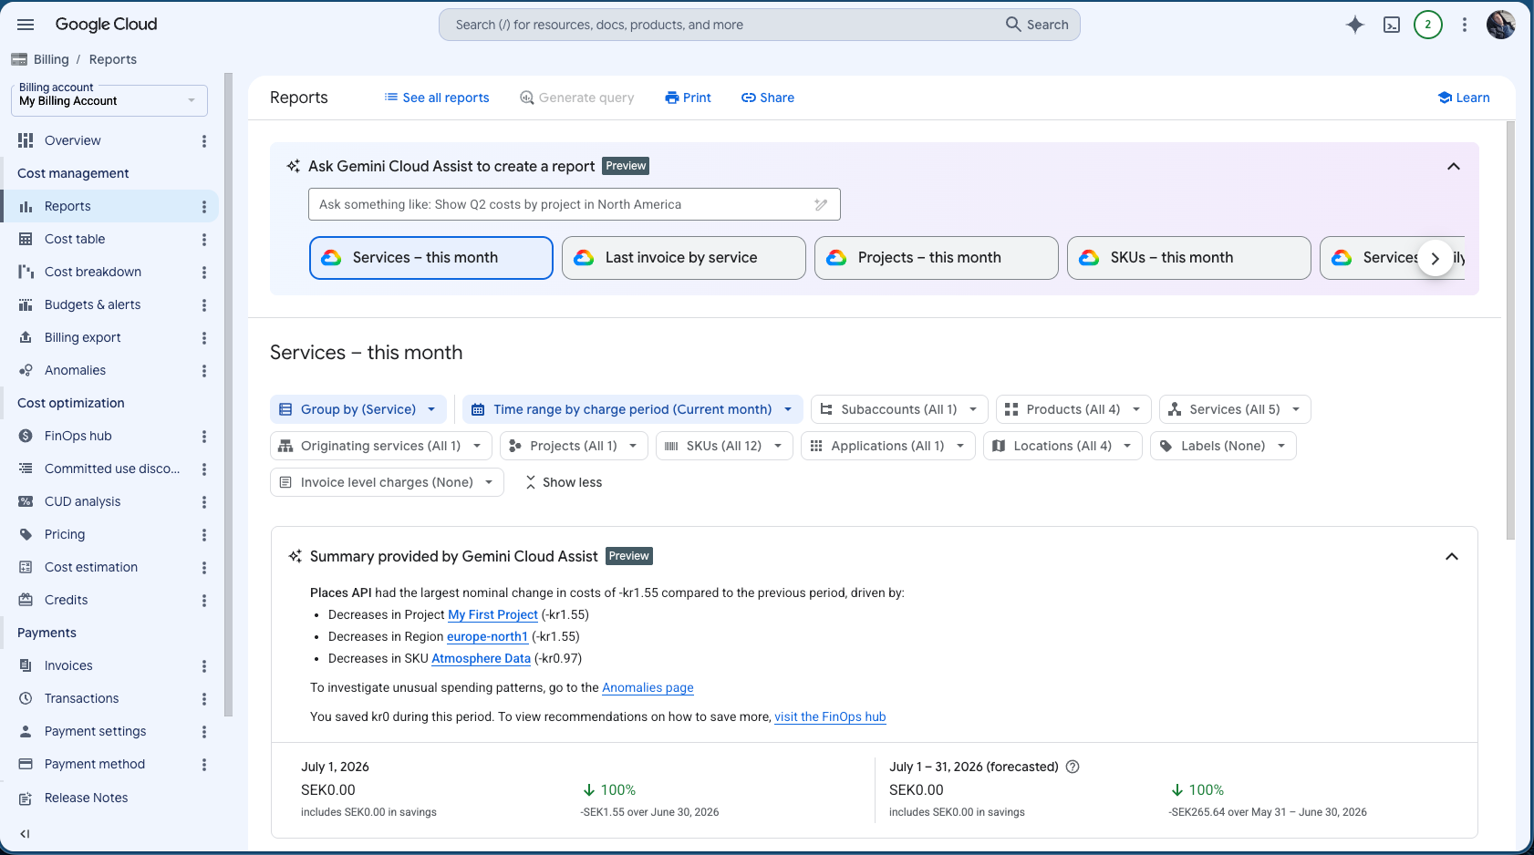
Task: Open the top bar more options menu
Action: click(x=1465, y=25)
